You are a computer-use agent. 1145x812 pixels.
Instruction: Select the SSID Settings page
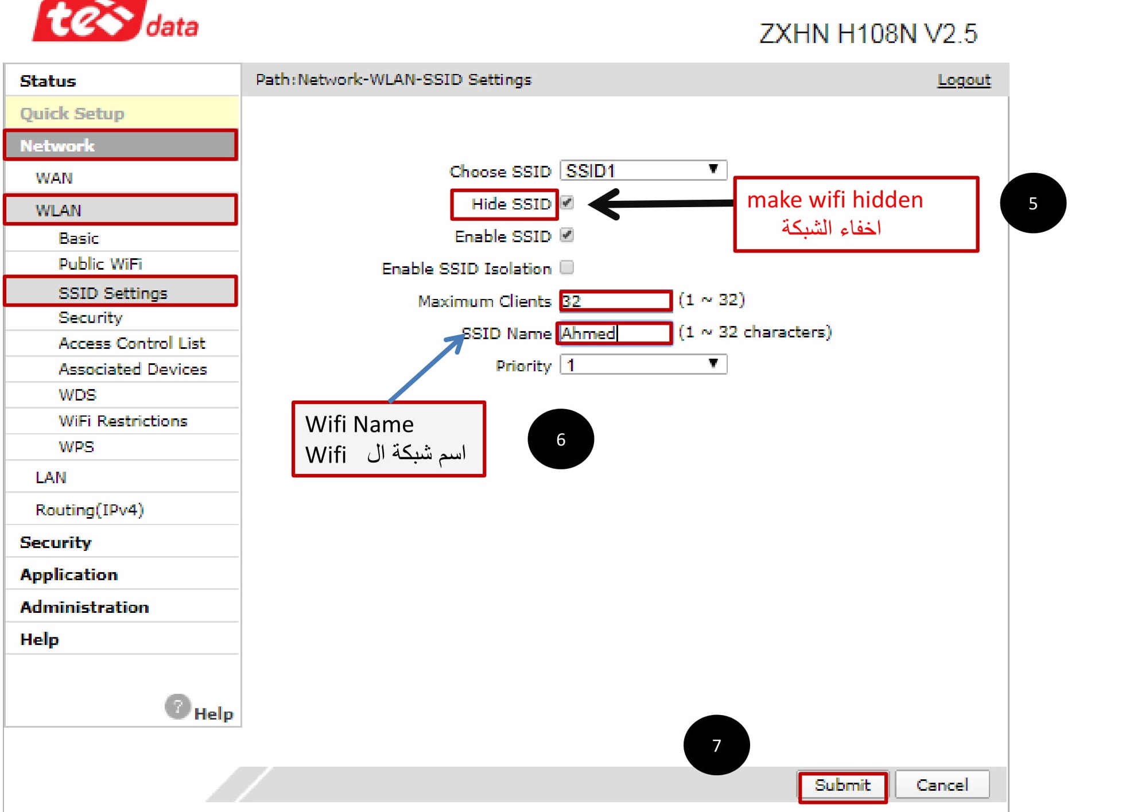(121, 293)
